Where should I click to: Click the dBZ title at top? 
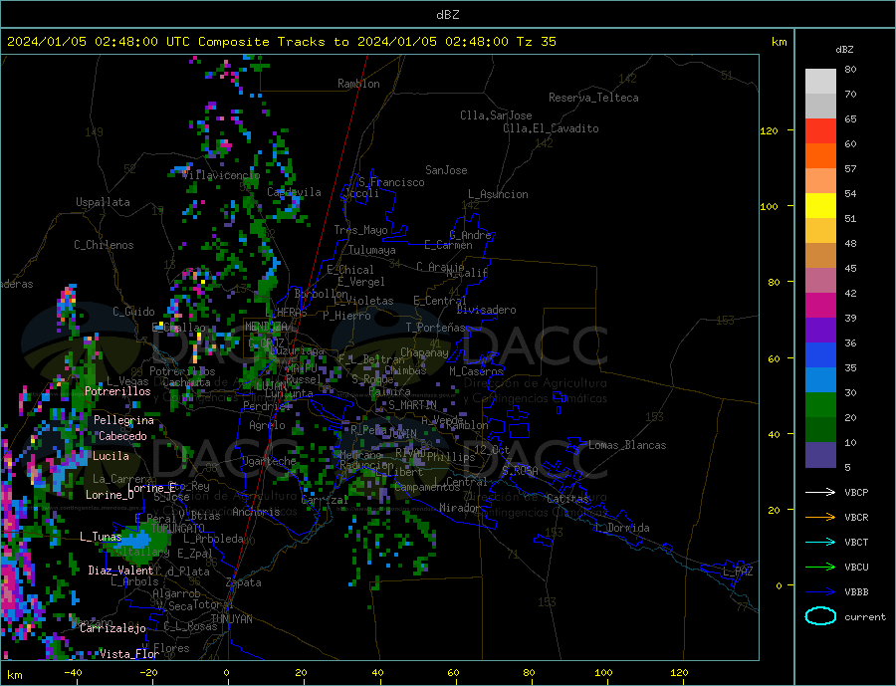447,15
